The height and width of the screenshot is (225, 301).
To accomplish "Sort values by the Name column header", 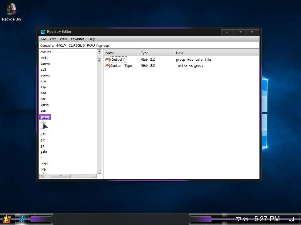I will [121, 53].
